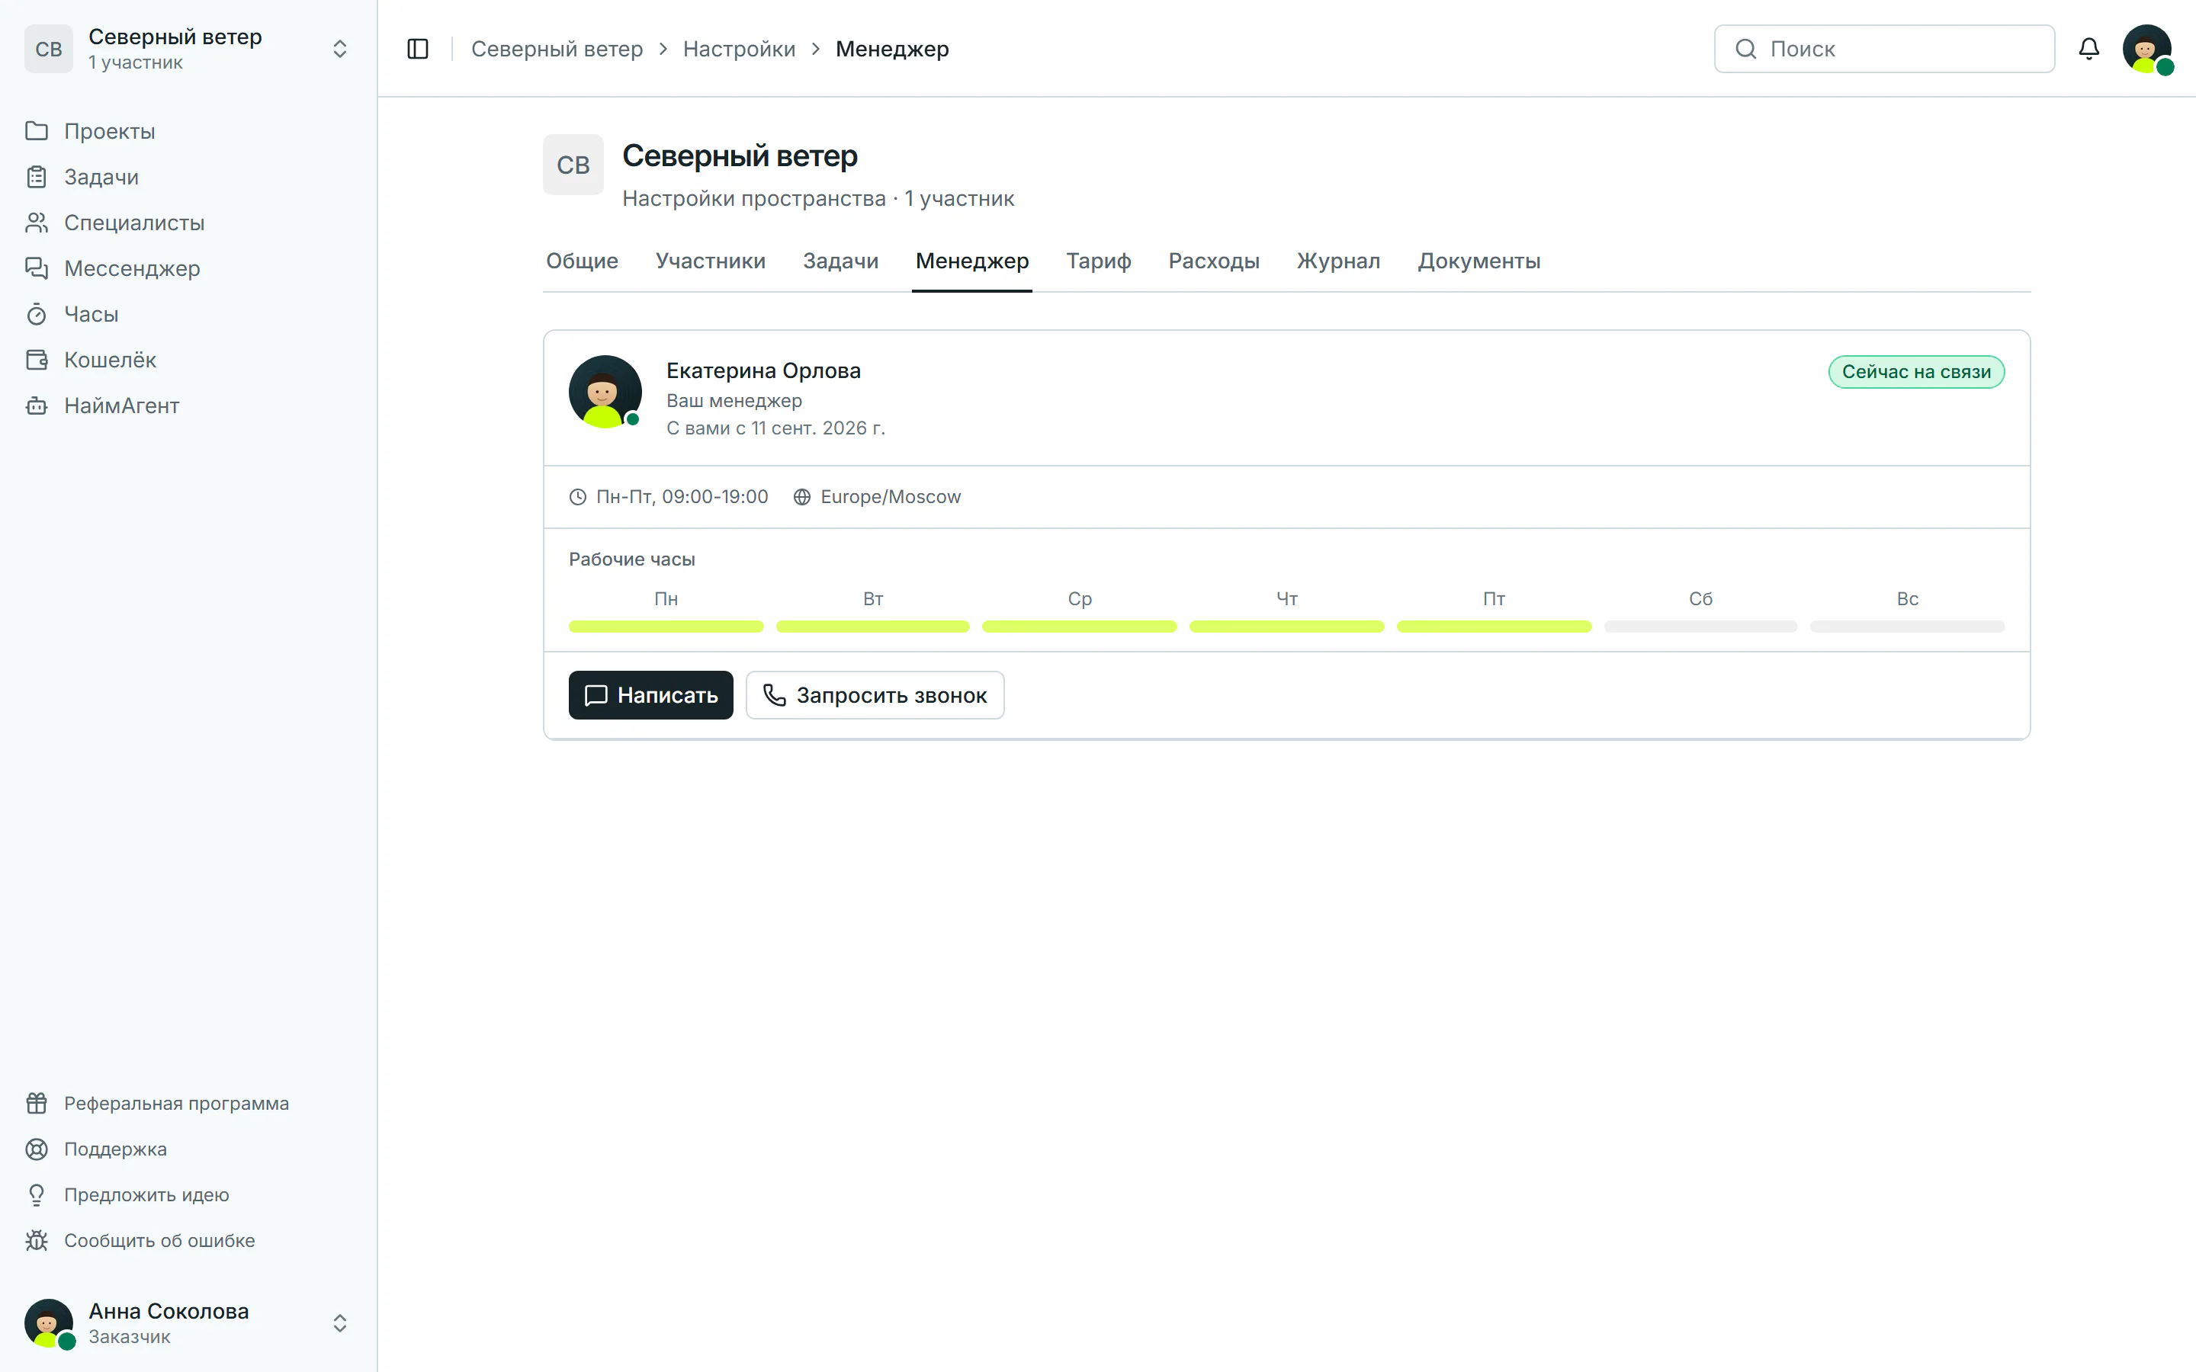Click the Пт working hours bar

pyautogui.click(x=1494, y=627)
